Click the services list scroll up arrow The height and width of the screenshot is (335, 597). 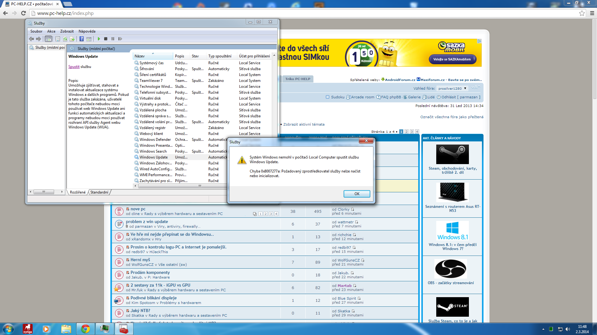274,55
